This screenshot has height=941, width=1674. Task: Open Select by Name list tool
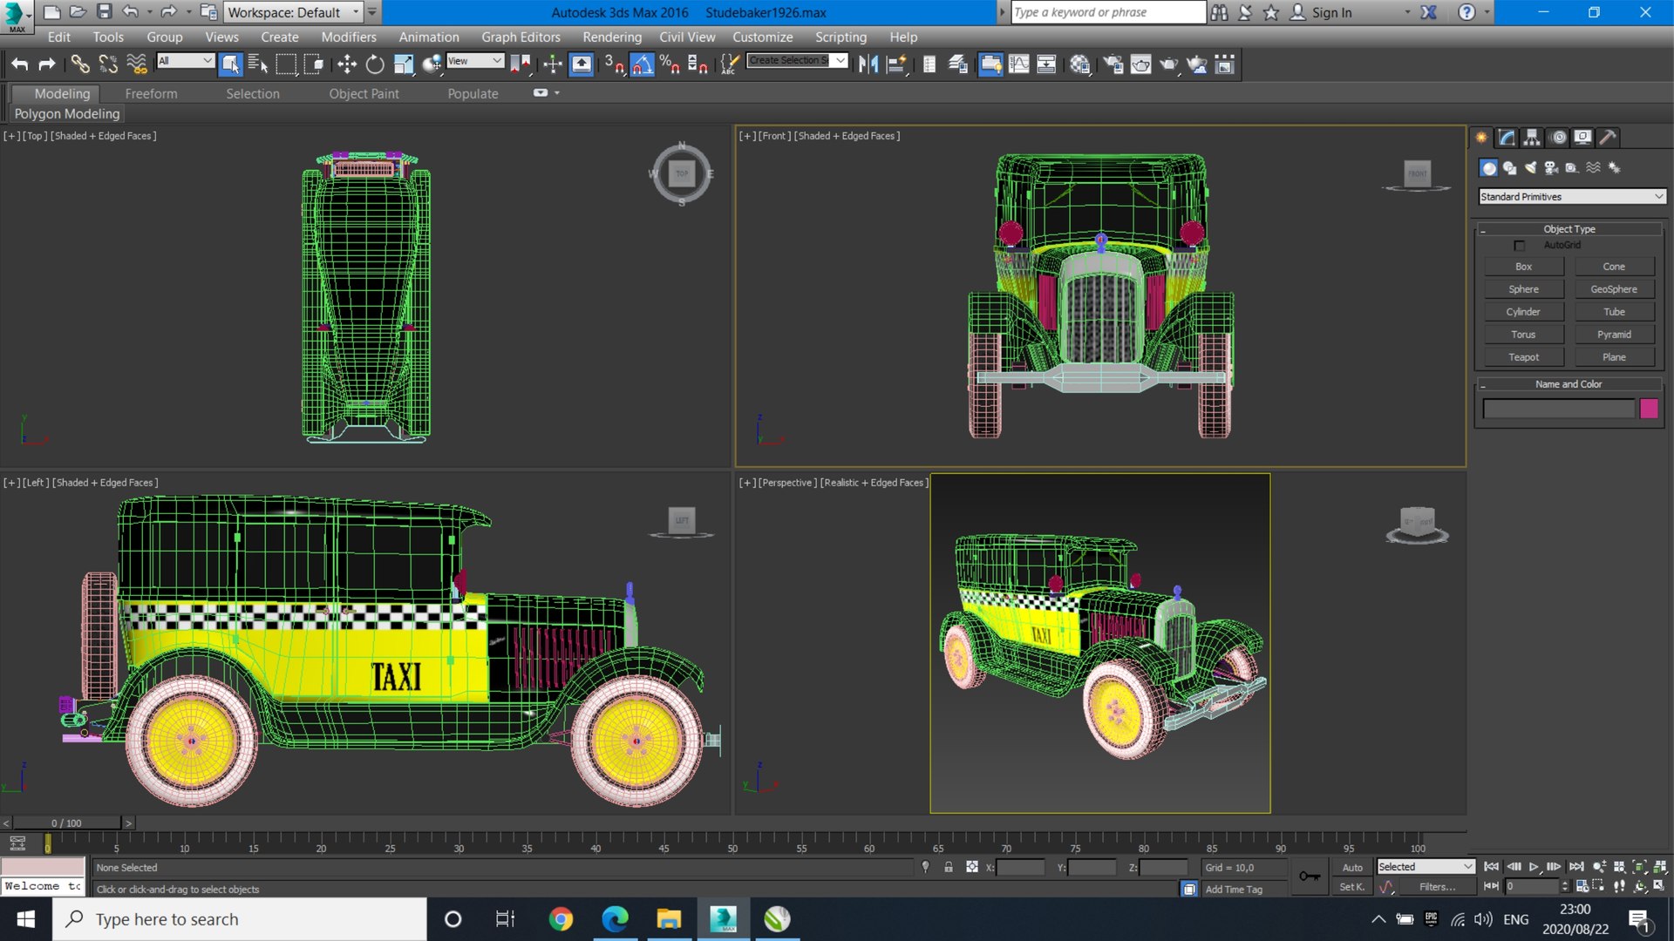258,64
